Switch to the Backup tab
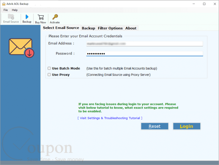 89,28
